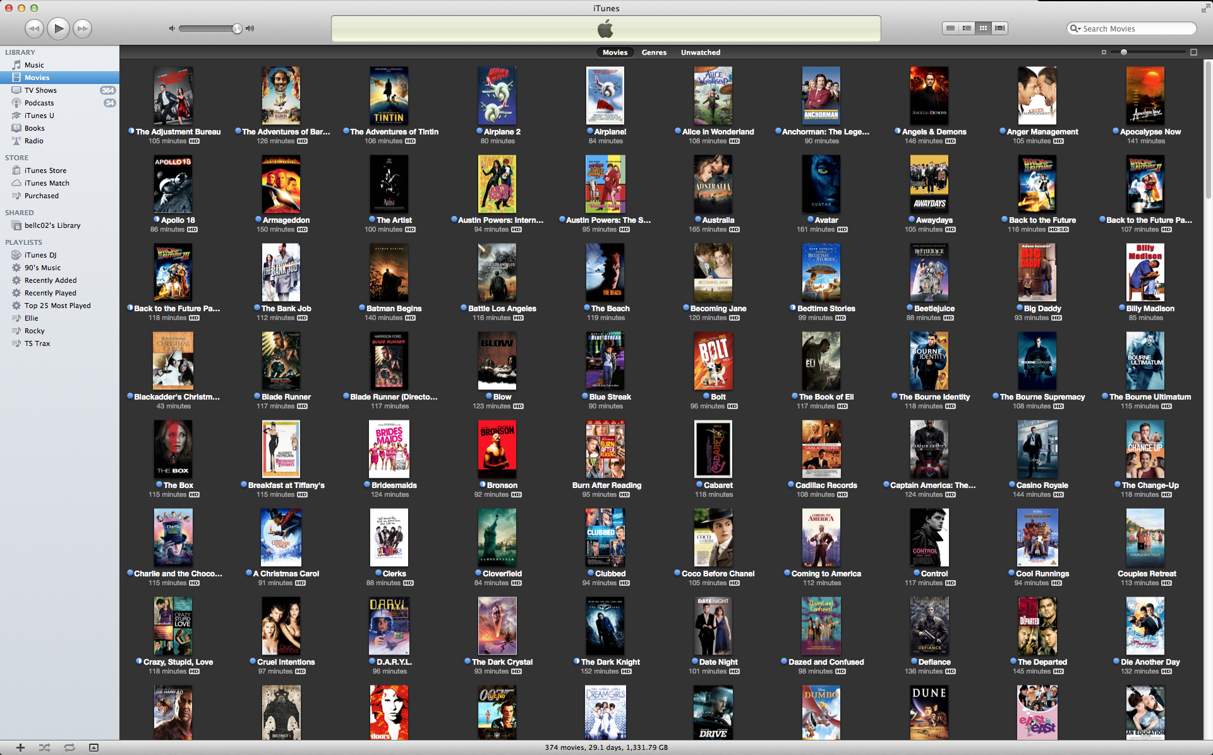Open the Top 25 Most Played playlist
This screenshot has height=755, width=1213.
click(x=57, y=306)
